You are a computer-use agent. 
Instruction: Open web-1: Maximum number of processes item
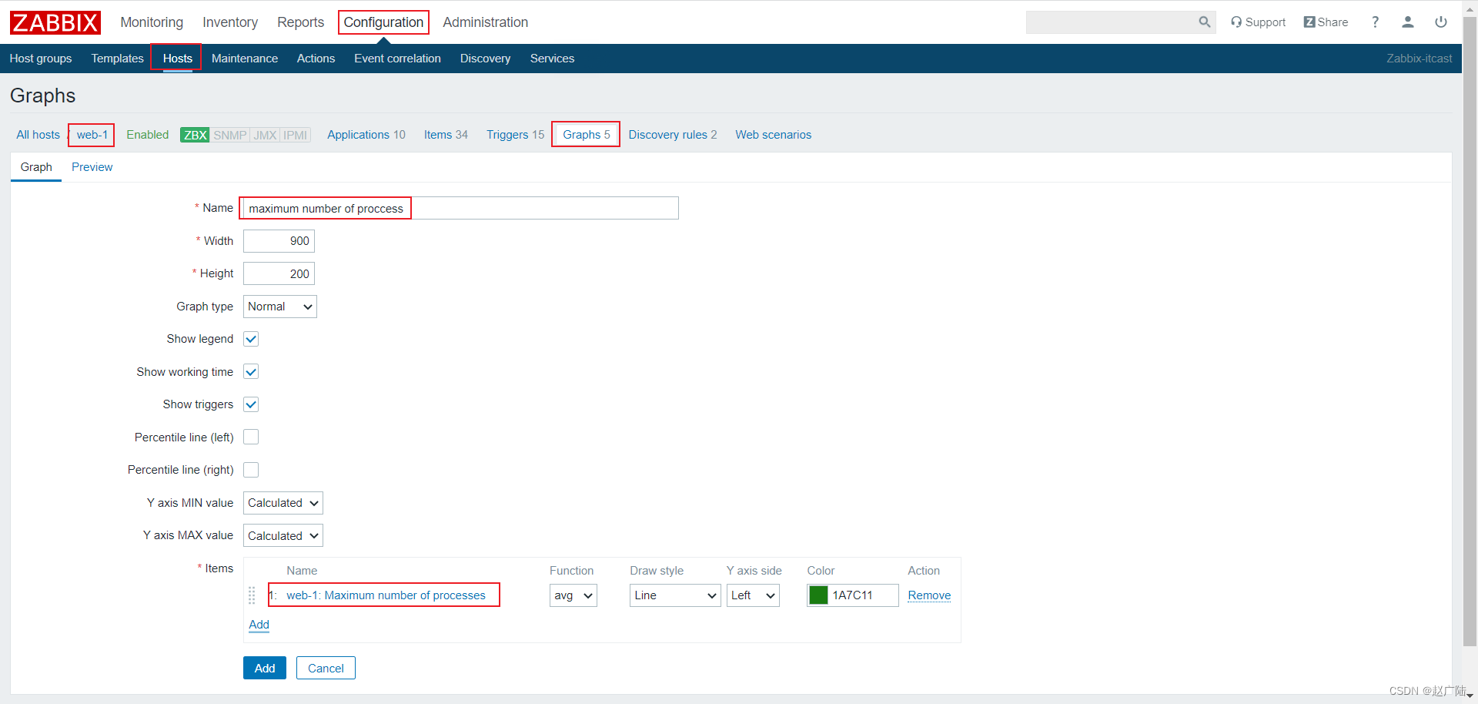tap(386, 595)
